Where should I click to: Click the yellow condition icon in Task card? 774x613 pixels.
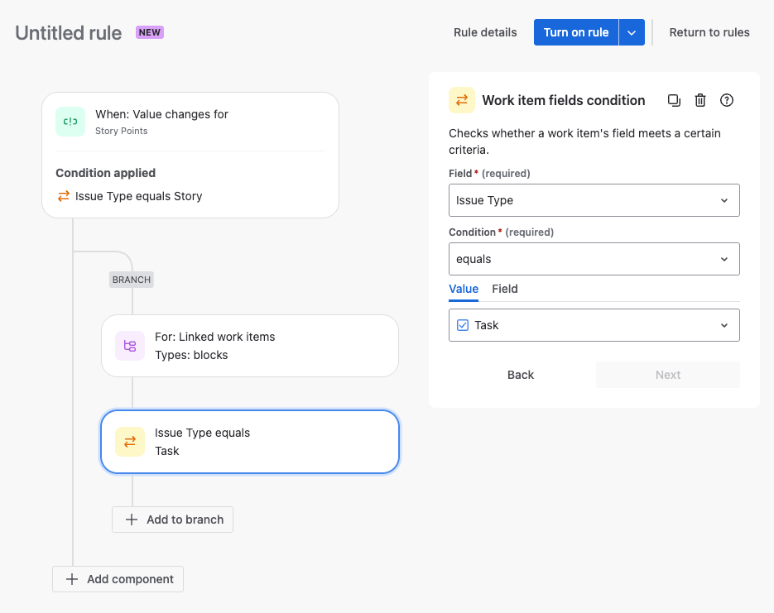tap(130, 442)
